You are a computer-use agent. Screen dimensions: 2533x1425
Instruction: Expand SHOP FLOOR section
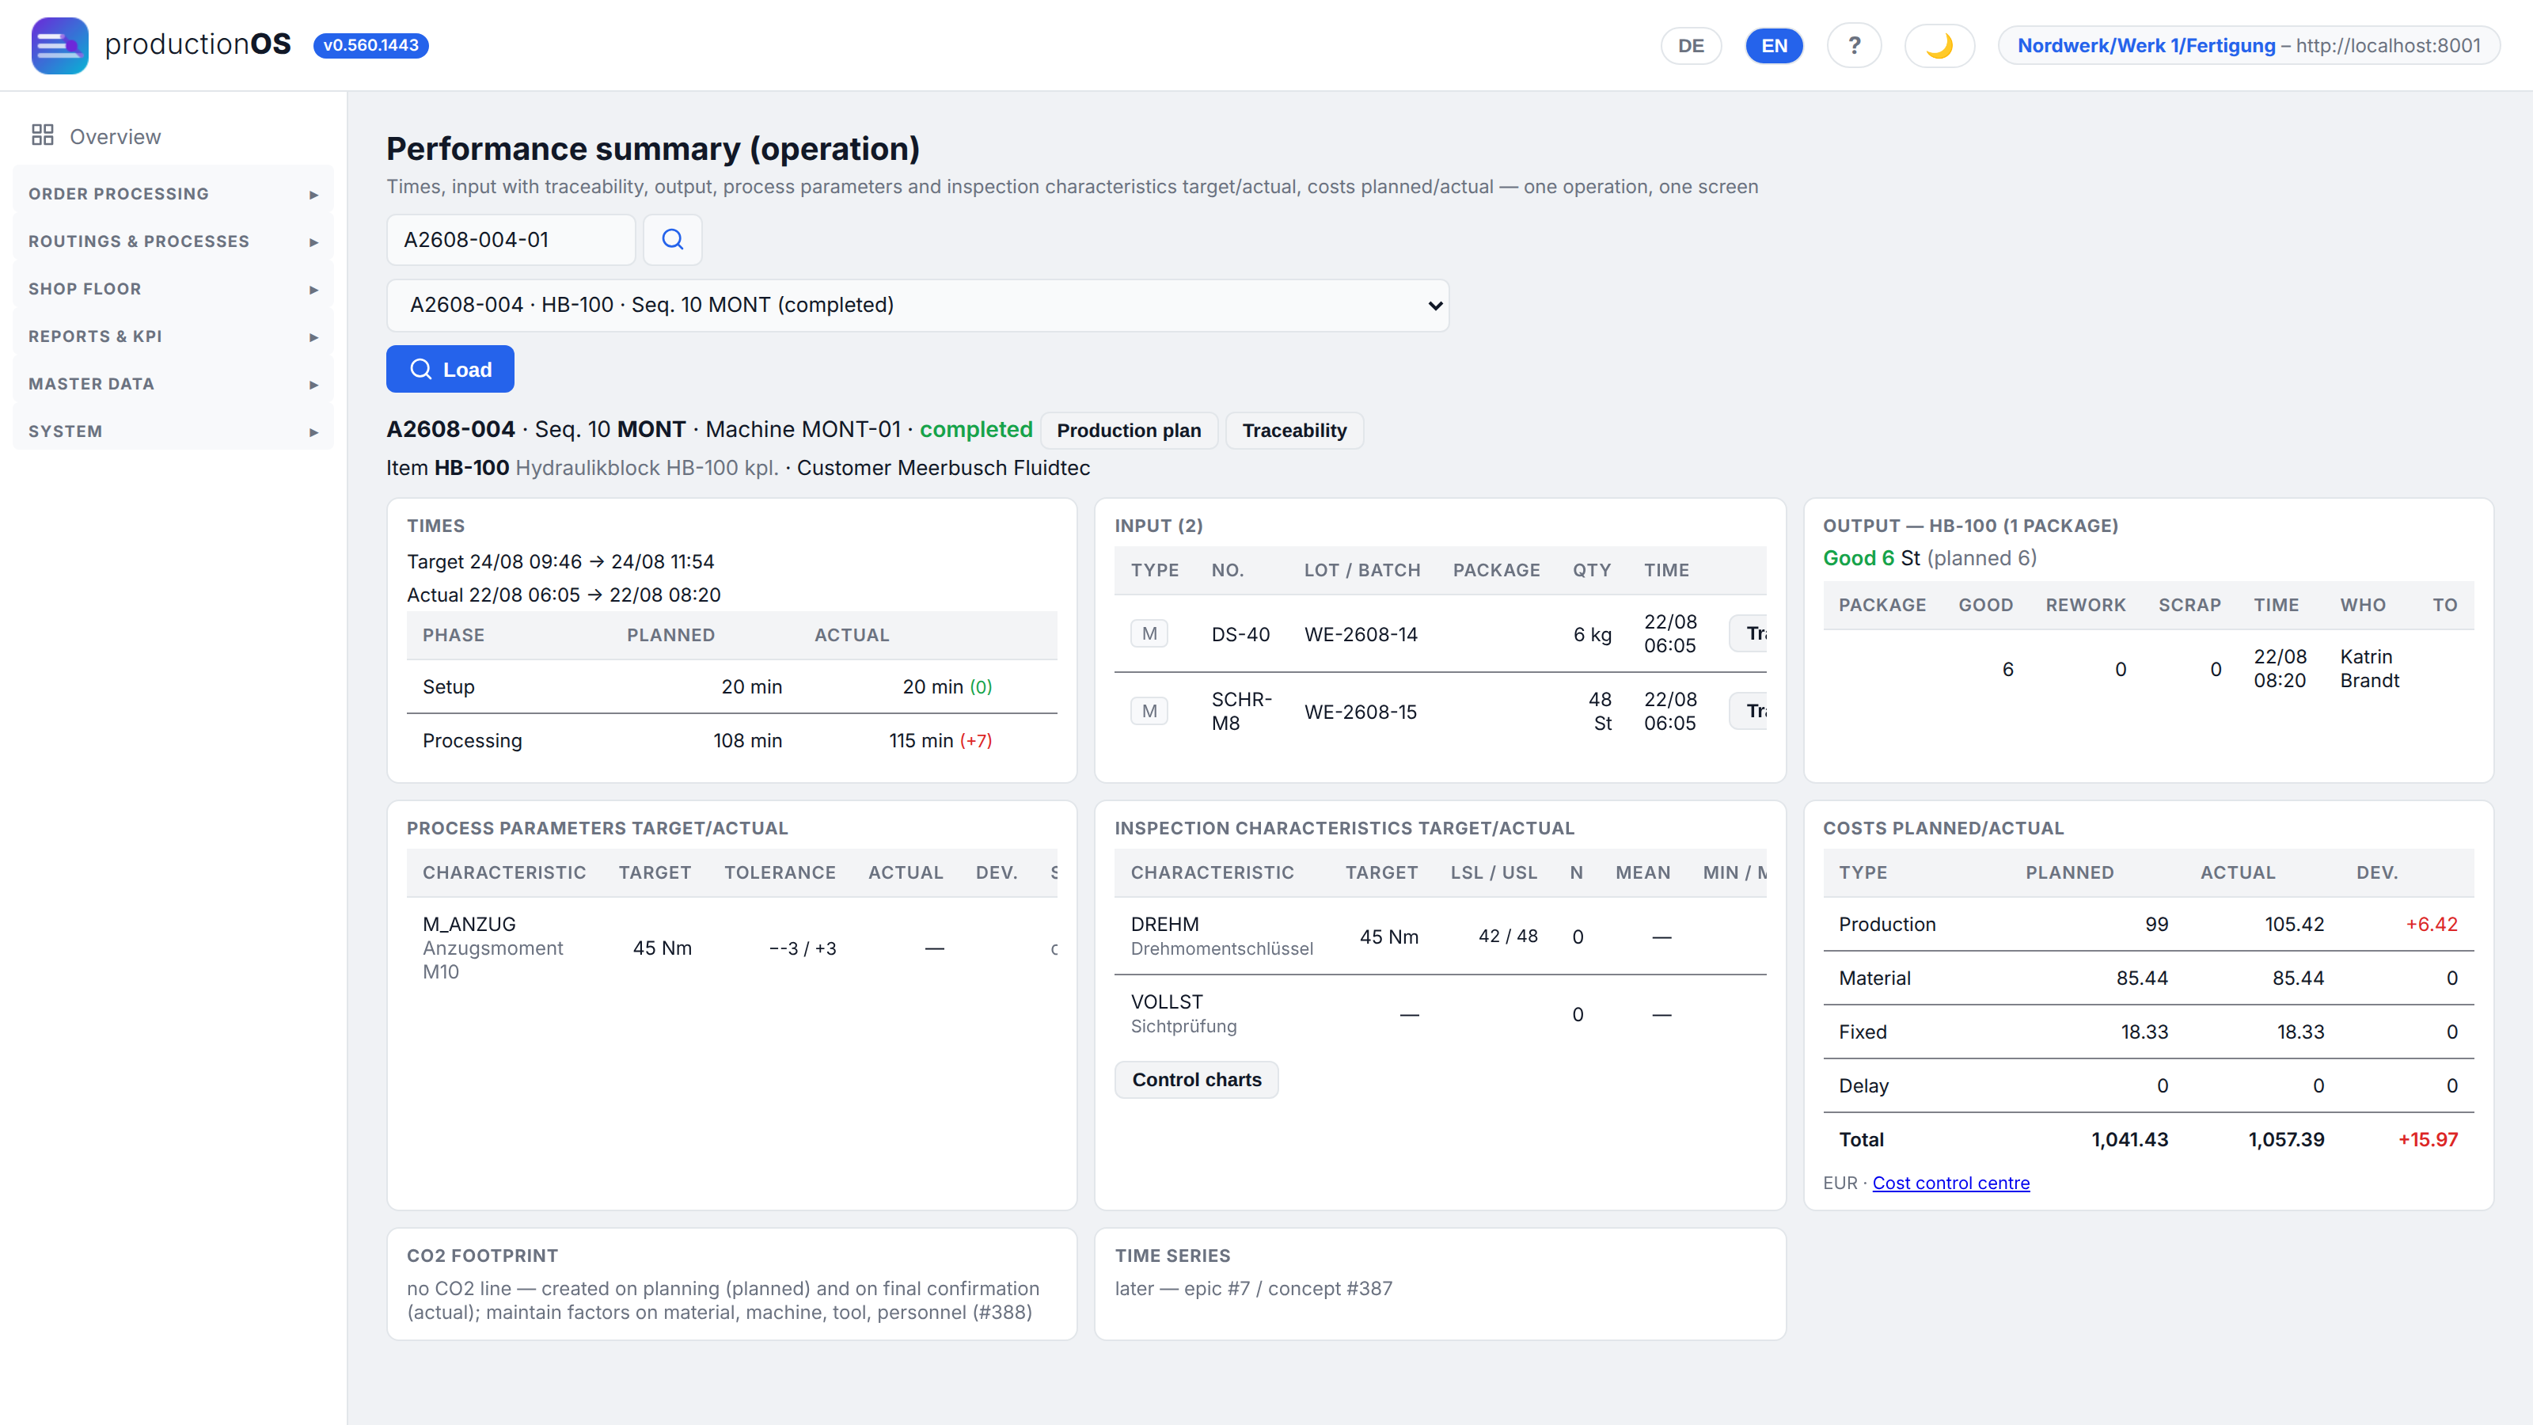pyautogui.click(x=173, y=288)
